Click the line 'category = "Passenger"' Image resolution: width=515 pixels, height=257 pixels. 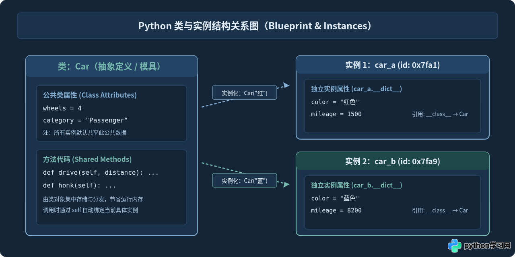point(85,120)
